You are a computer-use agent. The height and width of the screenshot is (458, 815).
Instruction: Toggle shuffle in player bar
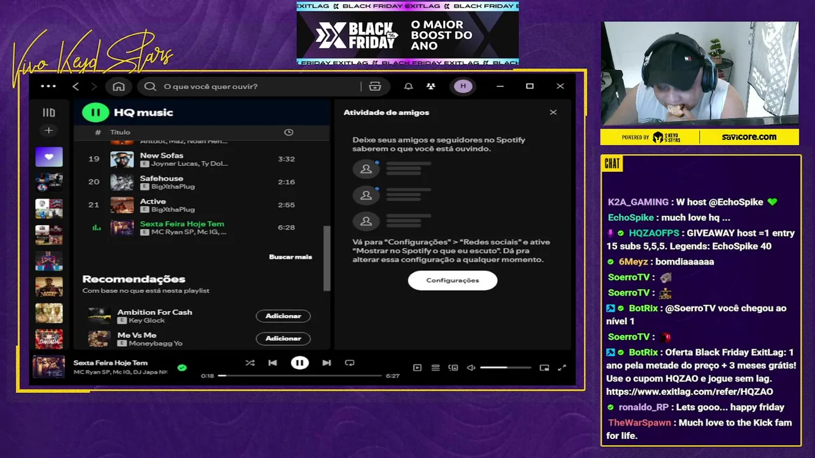(250, 363)
